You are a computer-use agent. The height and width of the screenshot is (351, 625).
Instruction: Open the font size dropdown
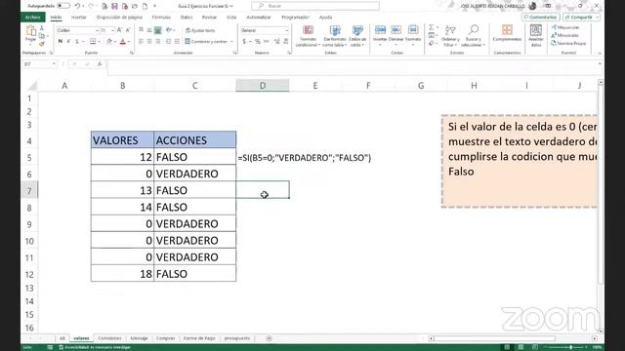coord(112,30)
